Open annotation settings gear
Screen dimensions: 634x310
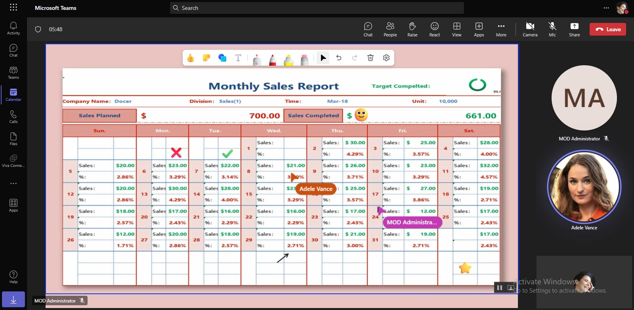pyautogui.click(x=386, y=58)
